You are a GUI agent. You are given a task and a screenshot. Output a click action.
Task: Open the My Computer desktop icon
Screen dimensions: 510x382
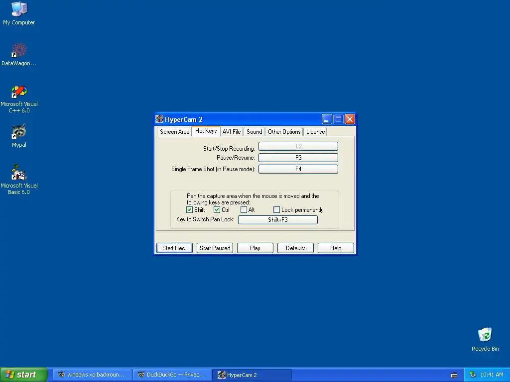tap(19, 13)
